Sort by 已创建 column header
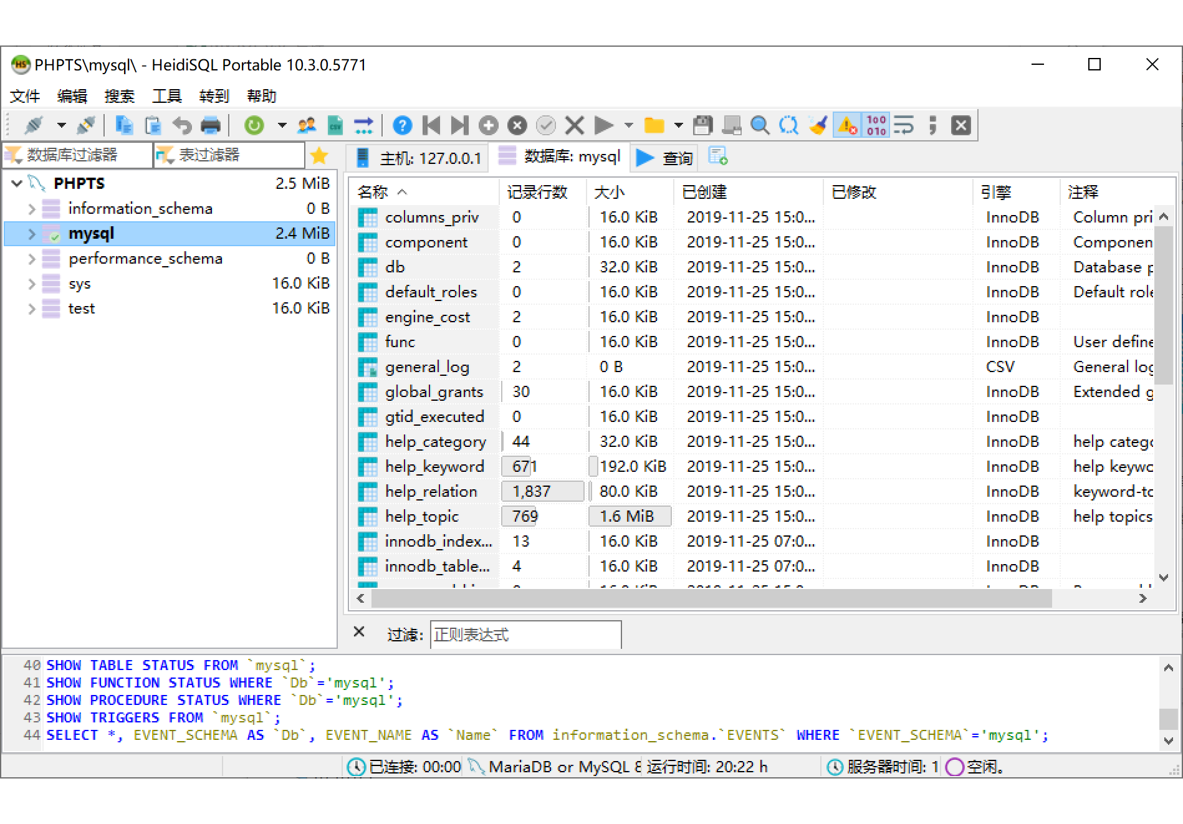 point(749,192)
